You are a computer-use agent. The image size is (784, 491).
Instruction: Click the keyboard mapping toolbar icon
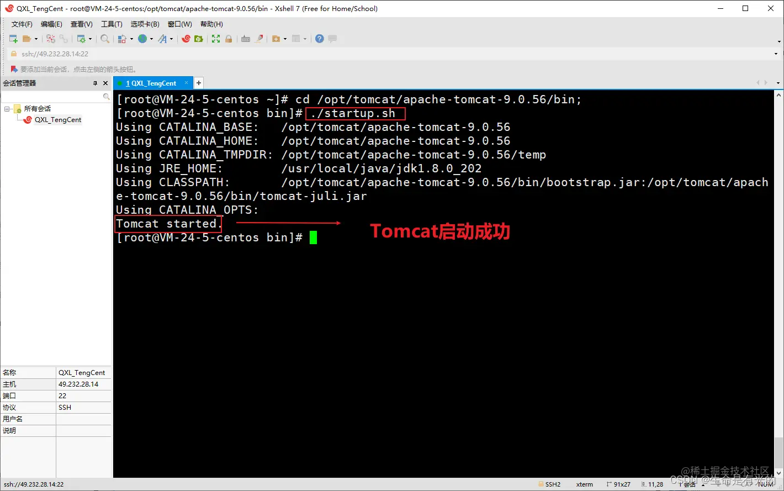click(x=246, y=39)
